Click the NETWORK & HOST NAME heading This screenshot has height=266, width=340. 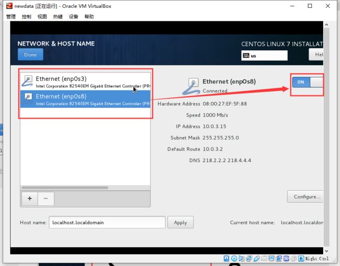pos(56,43)
